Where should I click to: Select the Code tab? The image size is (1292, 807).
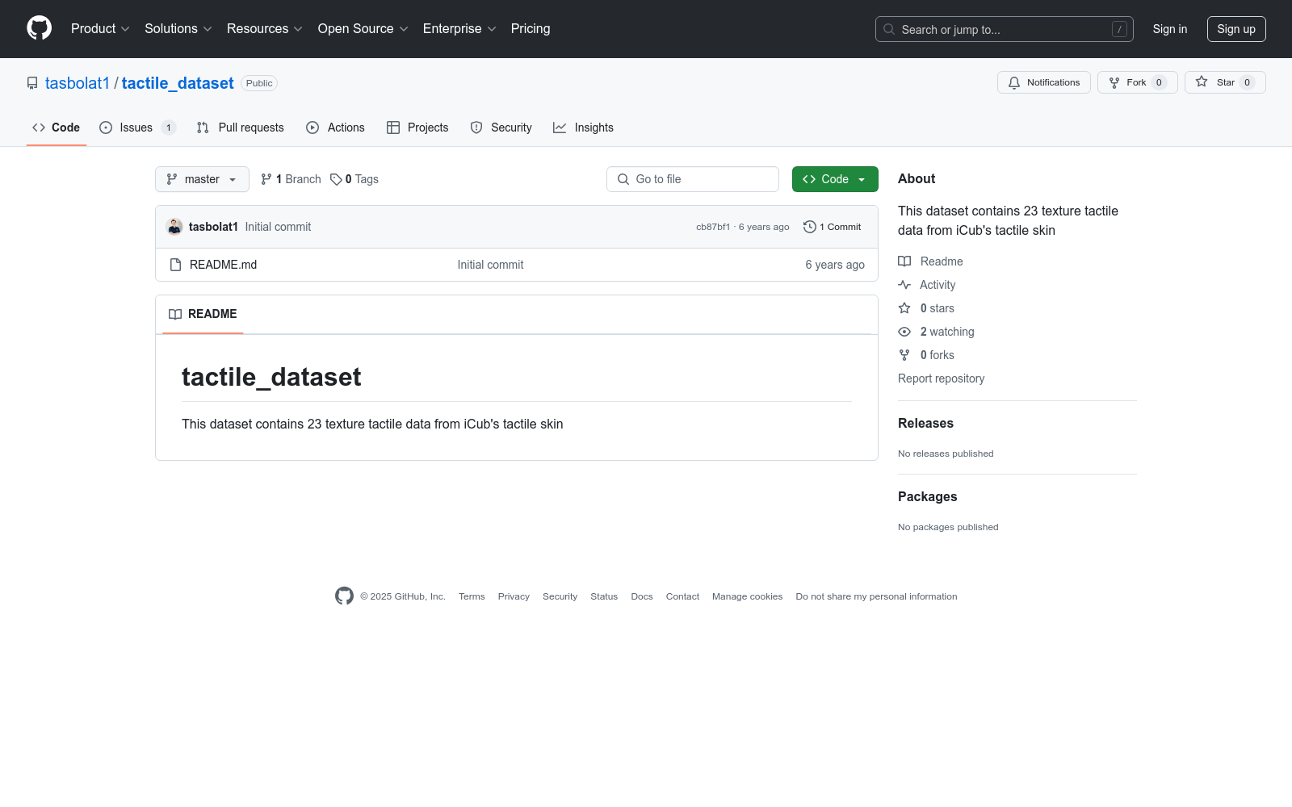(x=57, y=128)
